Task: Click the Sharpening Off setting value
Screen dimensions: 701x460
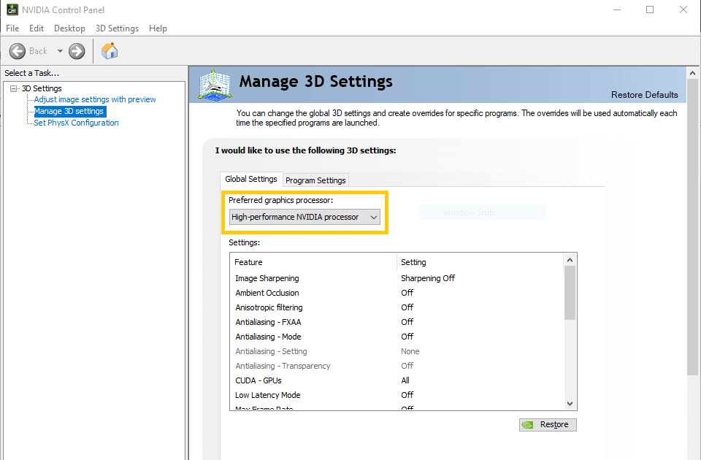Action: coord(428,278)
